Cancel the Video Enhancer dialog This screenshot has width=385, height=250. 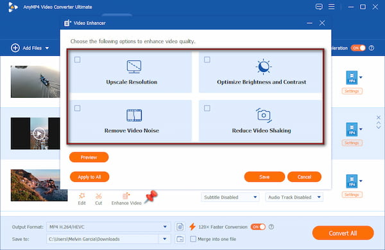coord(304,177)
